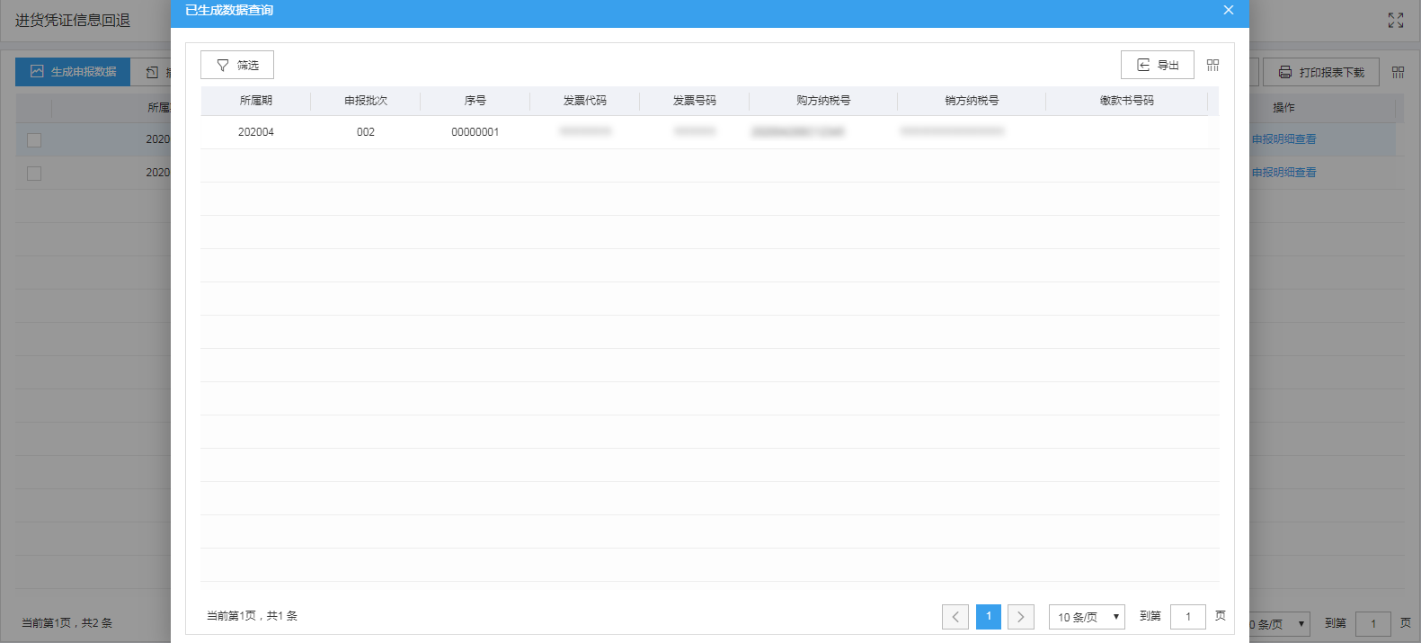1421x643 pixels.
Task: Click background window page number input
Action: point(1373,624)
